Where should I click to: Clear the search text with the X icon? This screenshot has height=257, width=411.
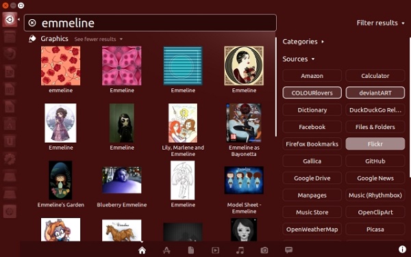32,23
